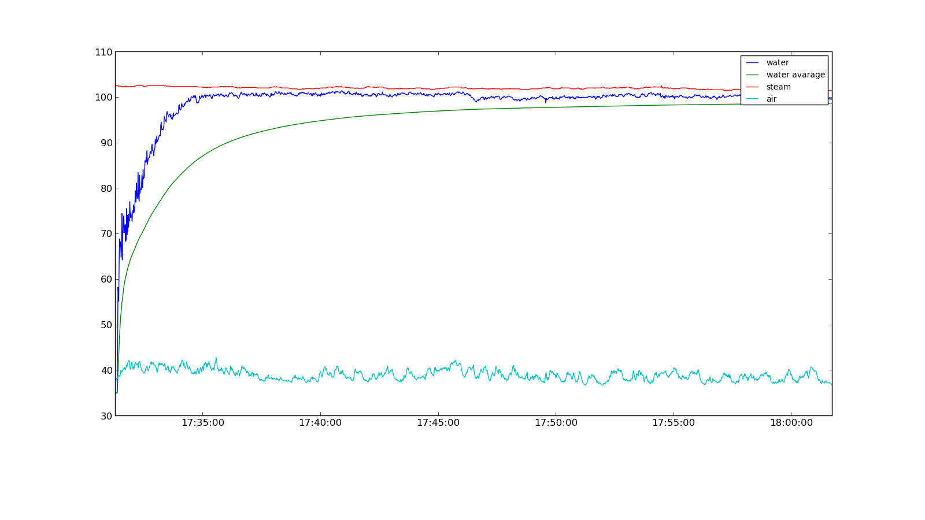Select the "water avarage" legend entry text

point(795,75)
